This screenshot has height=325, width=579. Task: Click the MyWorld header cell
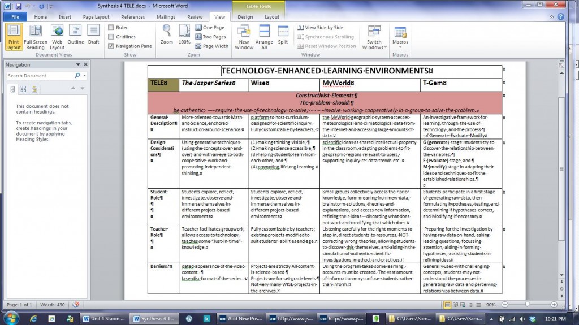(370, 84)
